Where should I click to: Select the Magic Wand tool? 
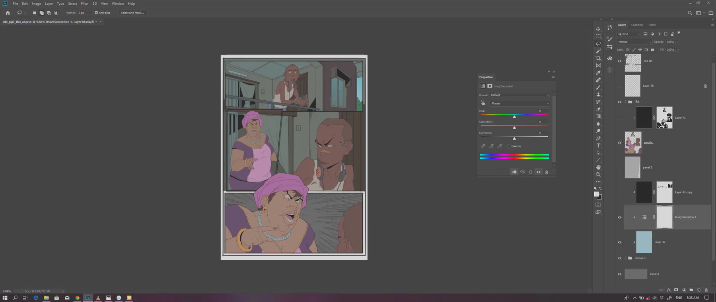598,51
